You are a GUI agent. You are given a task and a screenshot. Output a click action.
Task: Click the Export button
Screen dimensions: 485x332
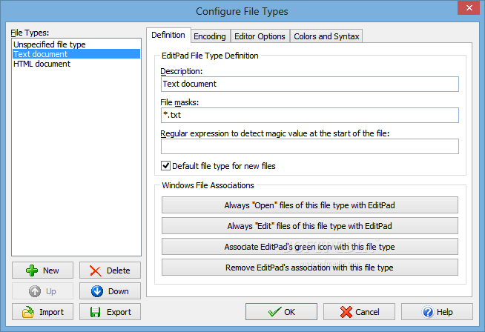click(110, 311)
